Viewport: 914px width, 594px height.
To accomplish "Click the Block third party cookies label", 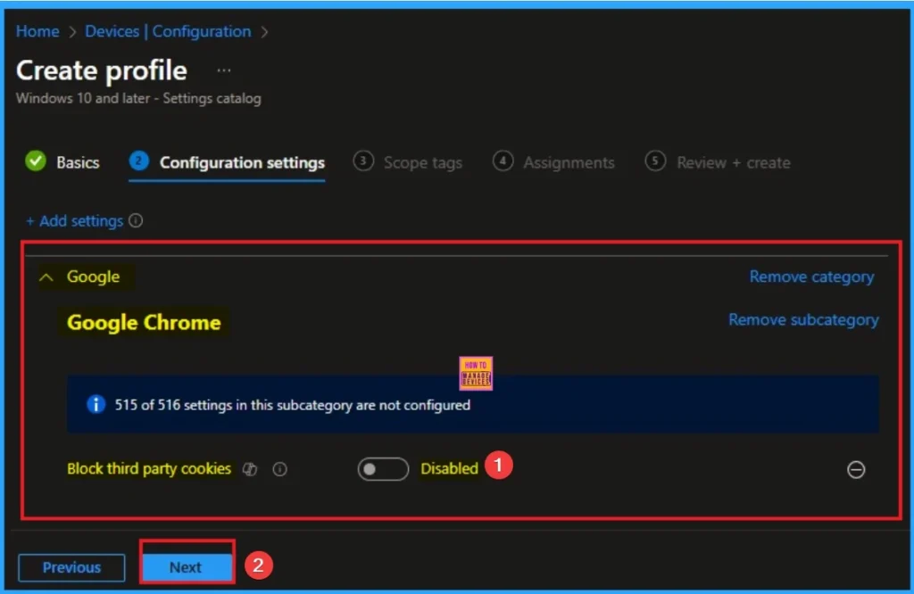I will tap(149, 469).
